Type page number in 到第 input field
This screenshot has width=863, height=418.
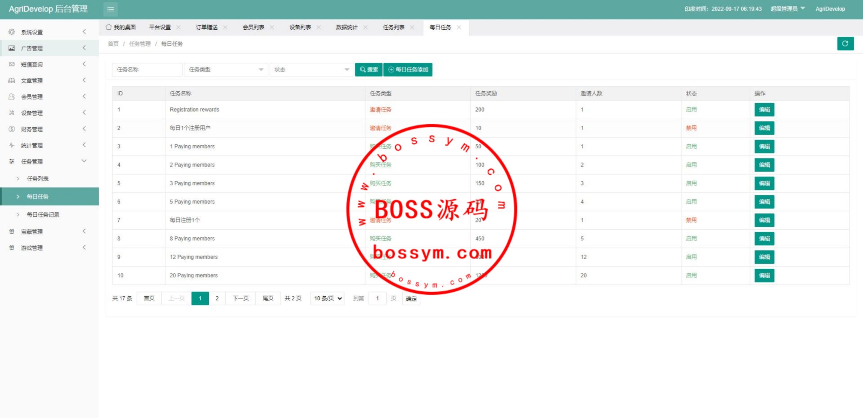[377, 298]
